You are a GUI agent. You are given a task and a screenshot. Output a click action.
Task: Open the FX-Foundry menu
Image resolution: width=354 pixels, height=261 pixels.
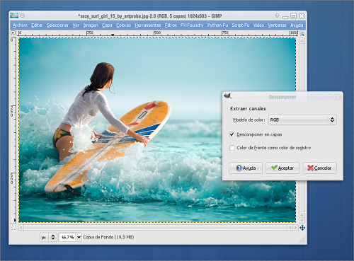point(192,25)
